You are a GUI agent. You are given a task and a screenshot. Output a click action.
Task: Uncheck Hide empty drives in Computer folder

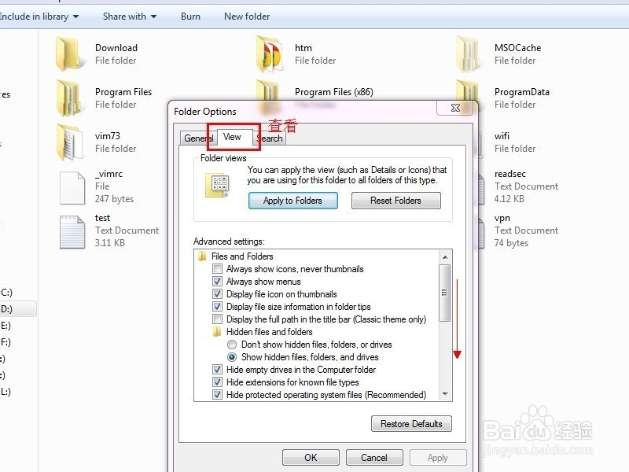click(x=217, y=369)
